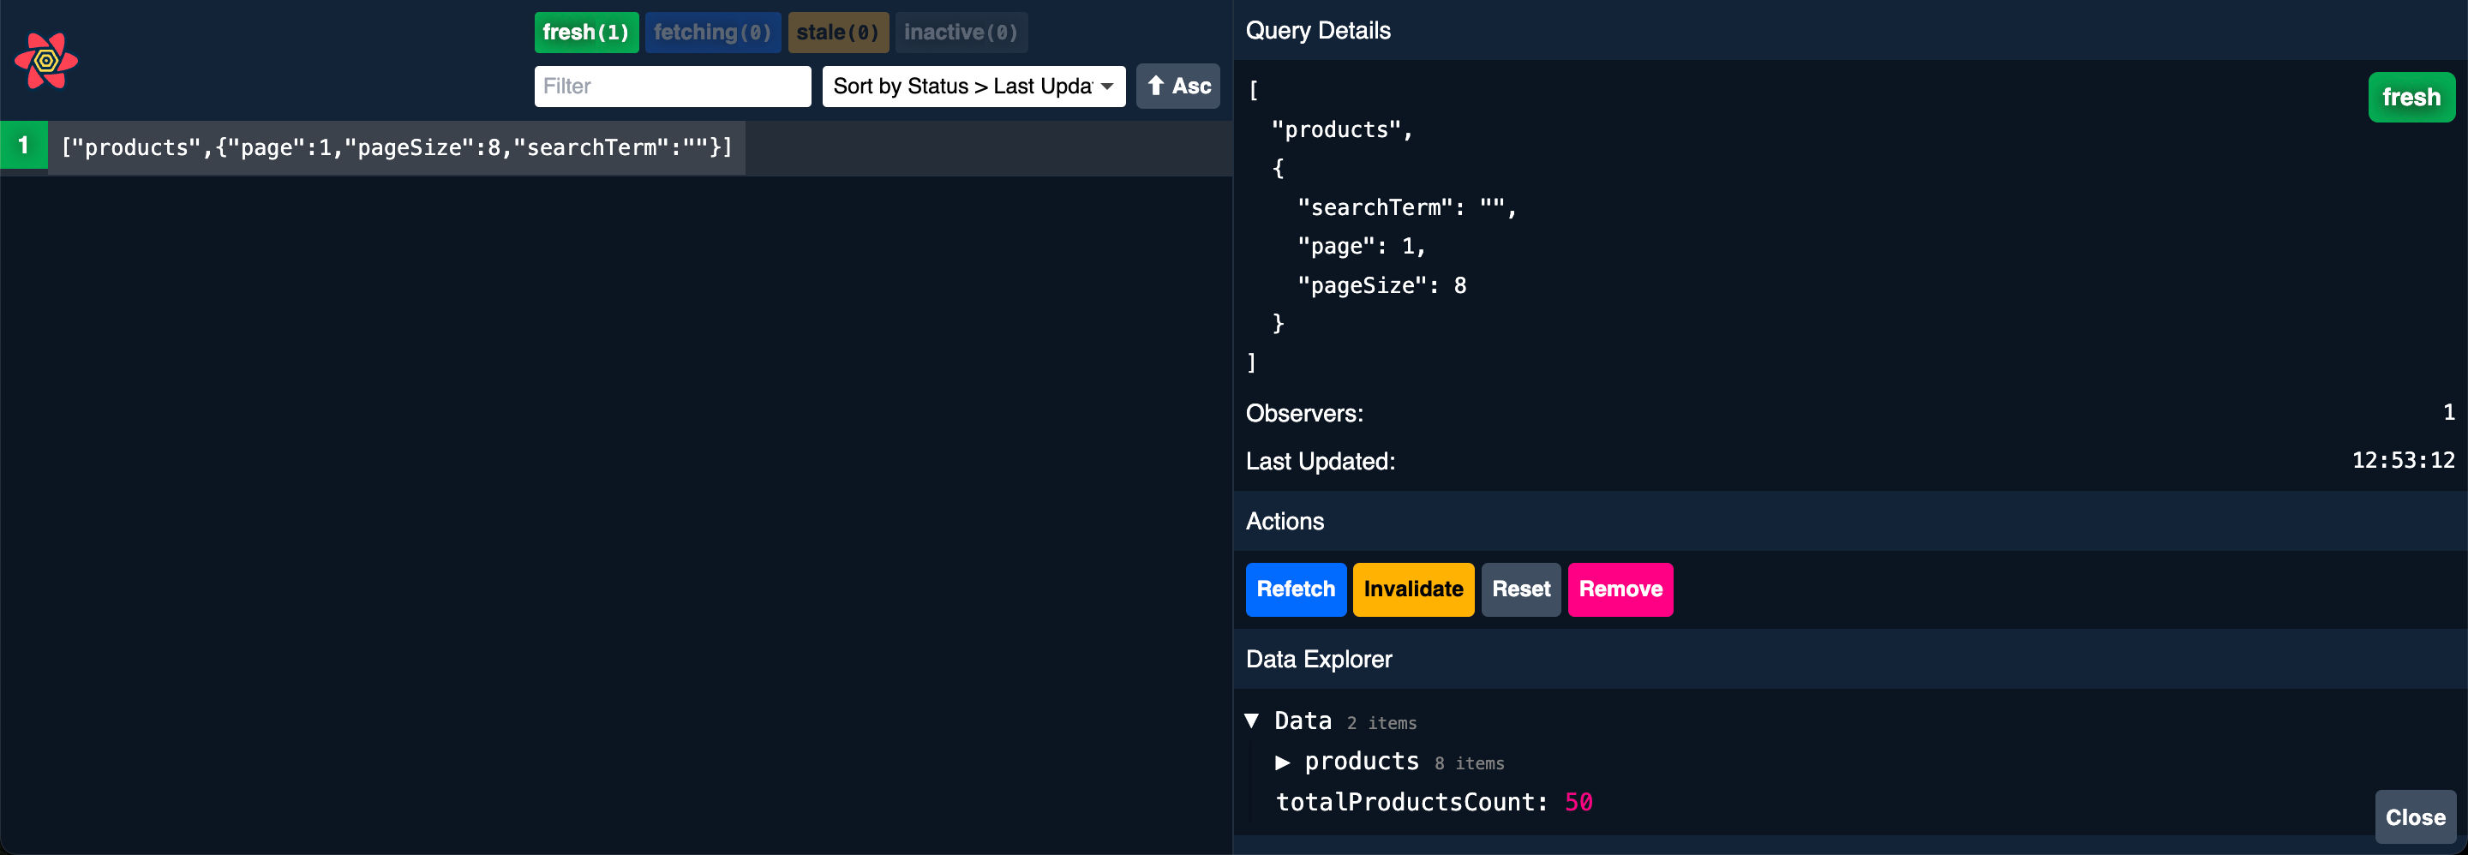
Task: Collapse the Data node in Data Explorer
Action: [1252, 721]
